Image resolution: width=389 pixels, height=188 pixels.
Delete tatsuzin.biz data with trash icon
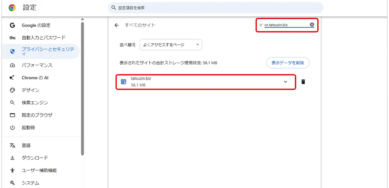click(303, 82)
